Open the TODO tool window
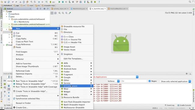 pos(7,105)
